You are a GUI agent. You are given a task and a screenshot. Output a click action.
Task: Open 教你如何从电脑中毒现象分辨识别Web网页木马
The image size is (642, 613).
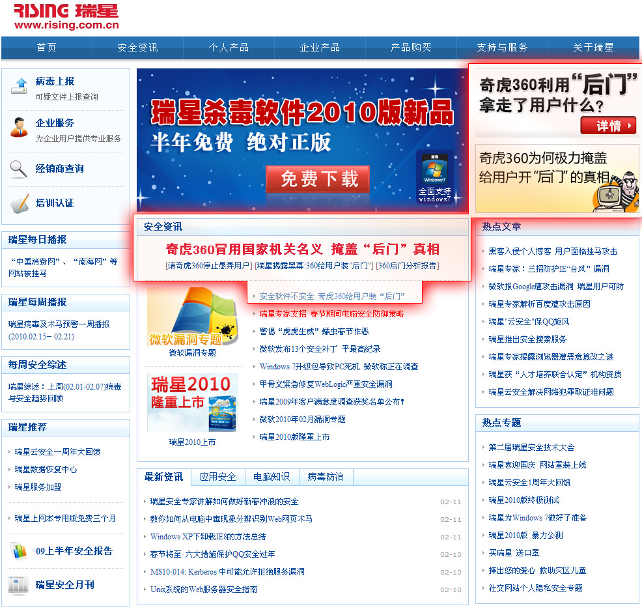click(x=231, y=519)
